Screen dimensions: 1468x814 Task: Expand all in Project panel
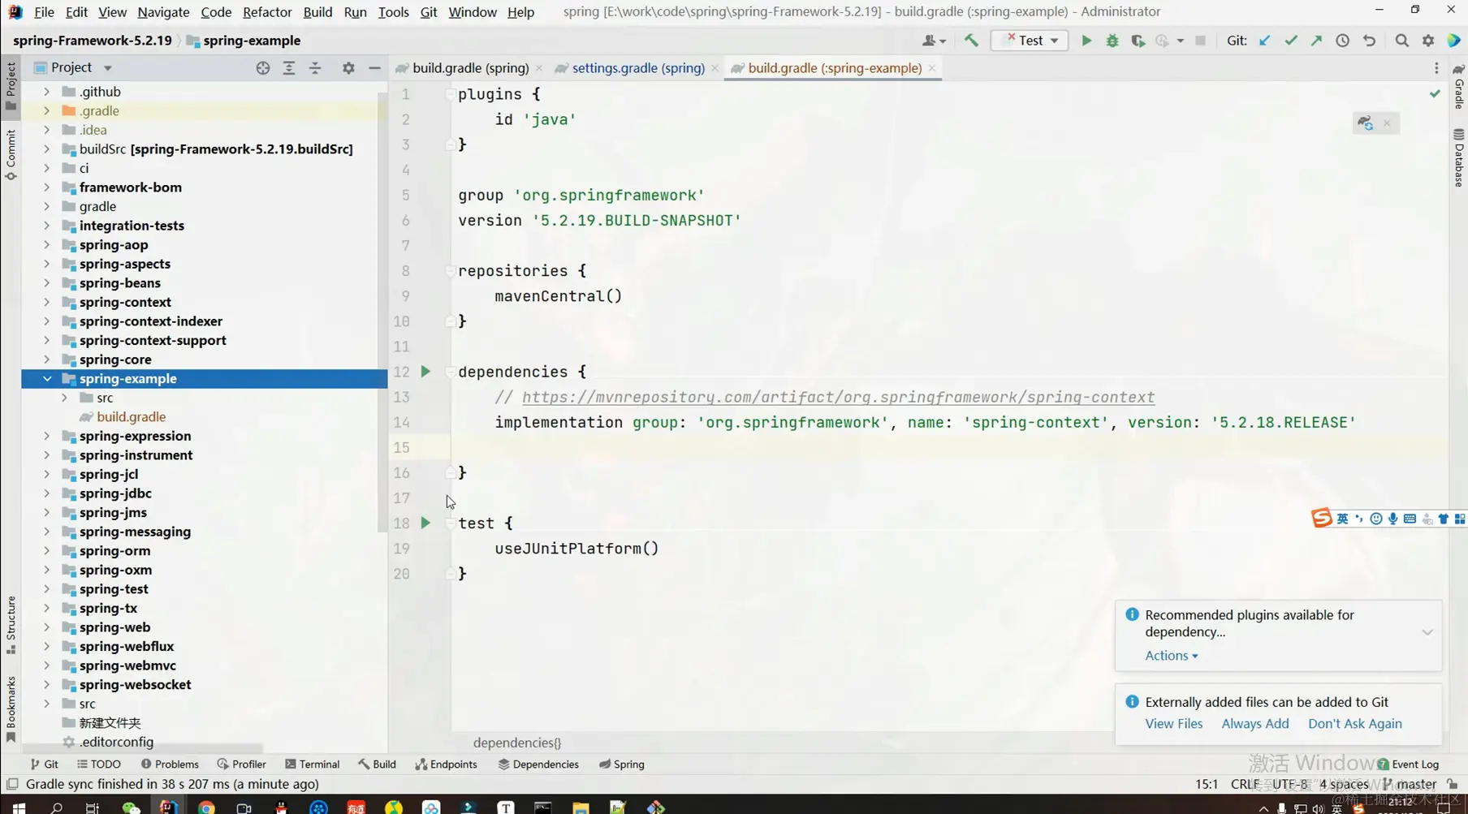pos(289,68)
